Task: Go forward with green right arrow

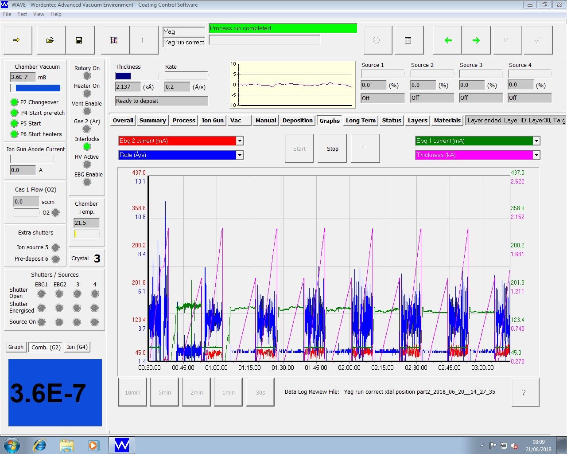Action: [476, 40]
